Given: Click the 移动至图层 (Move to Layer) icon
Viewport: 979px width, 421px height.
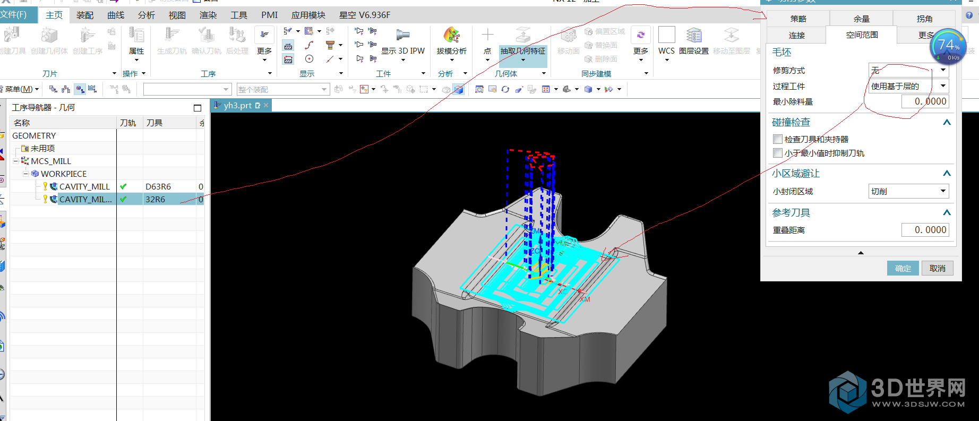Looking at the screenshot, I should pyautogui.click(x=732, y=36).
